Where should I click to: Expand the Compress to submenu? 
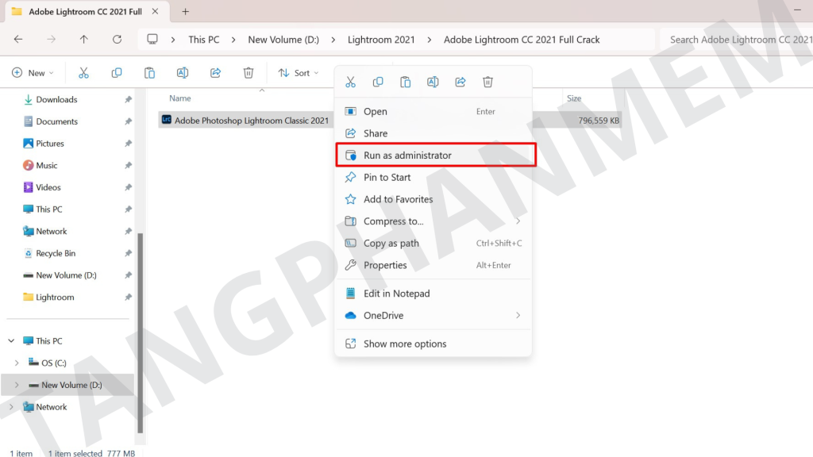pos(518,221)
